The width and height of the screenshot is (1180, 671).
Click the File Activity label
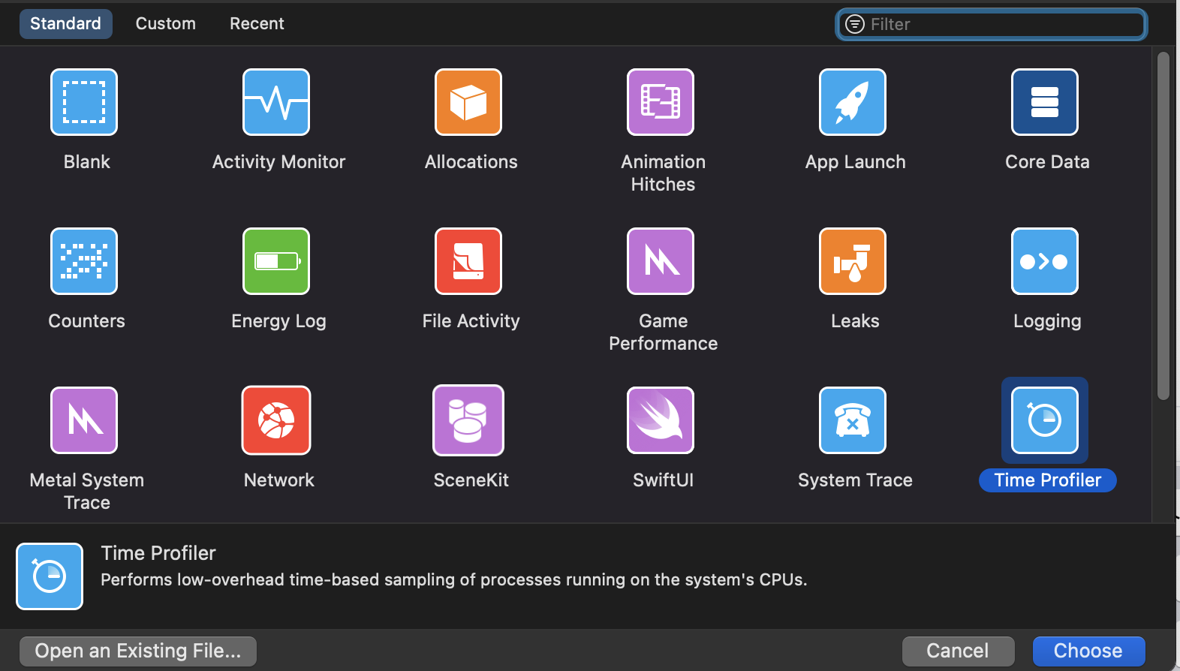(x=471, y=321)
